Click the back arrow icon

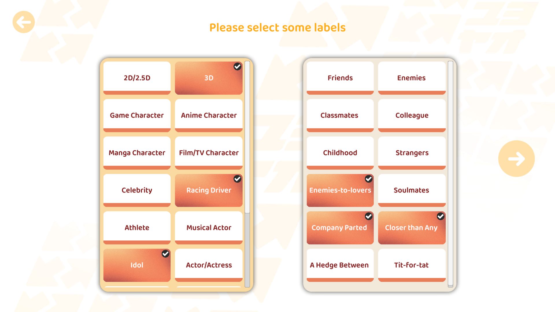pyautogui.click(x=23, y=22)
